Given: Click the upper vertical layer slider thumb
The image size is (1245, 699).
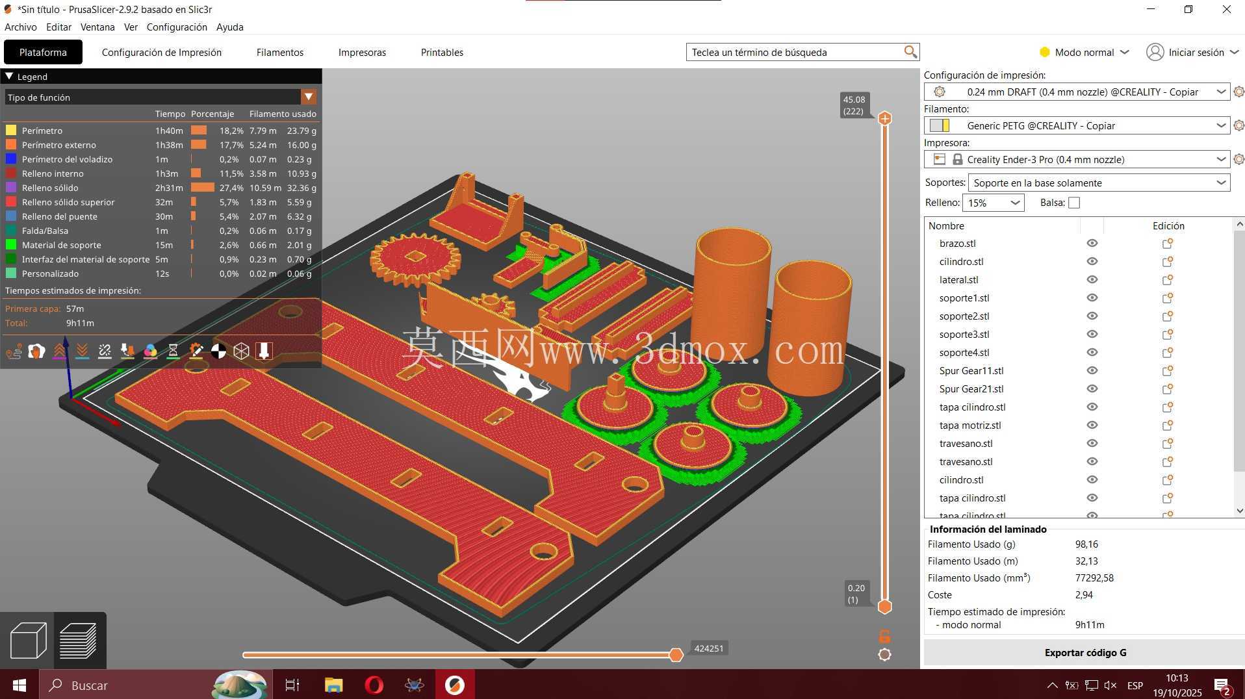Looking at the screenshot, I should point(884,118).
